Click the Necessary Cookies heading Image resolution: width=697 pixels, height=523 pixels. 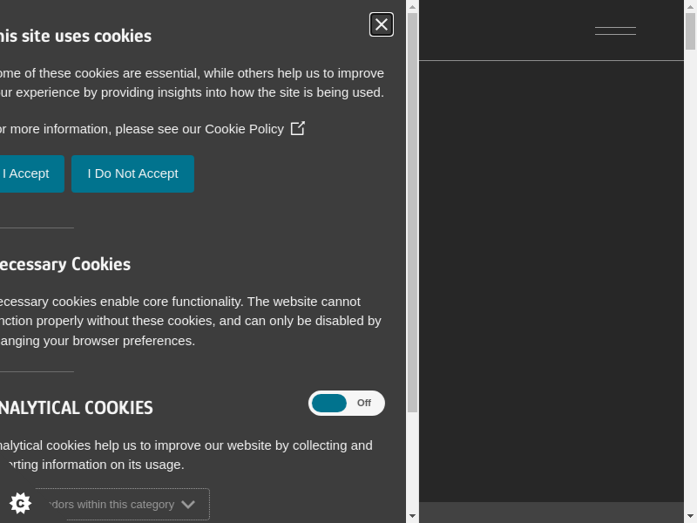click(65, 264)
